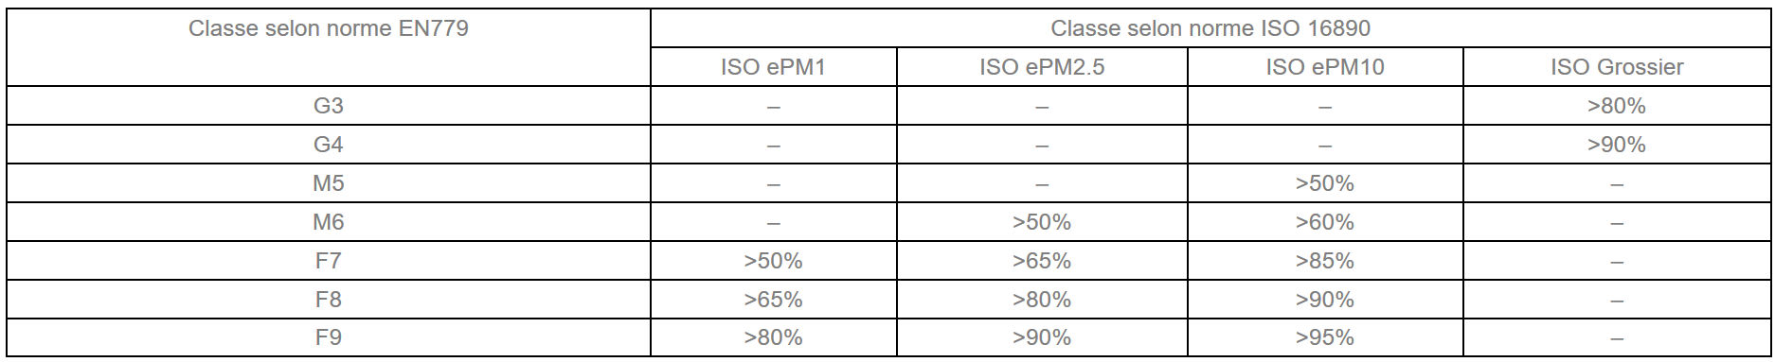The width and height of the screenshot is (1775, 362).
Task: Click the 'Classe selon norme ISO 16890' header
Action: click(1210, 28)
